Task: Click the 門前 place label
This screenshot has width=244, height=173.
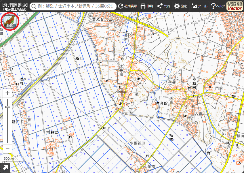Action: tap(219, 88)
